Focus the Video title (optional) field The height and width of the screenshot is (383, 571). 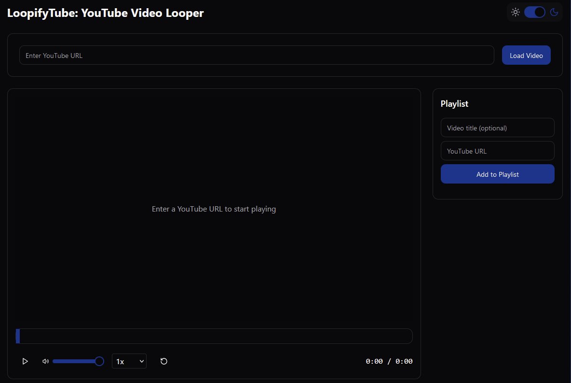point(497,128)
